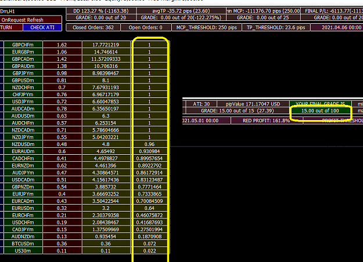Select the AUDNZDm symbol cell

[x=23, y=236]
